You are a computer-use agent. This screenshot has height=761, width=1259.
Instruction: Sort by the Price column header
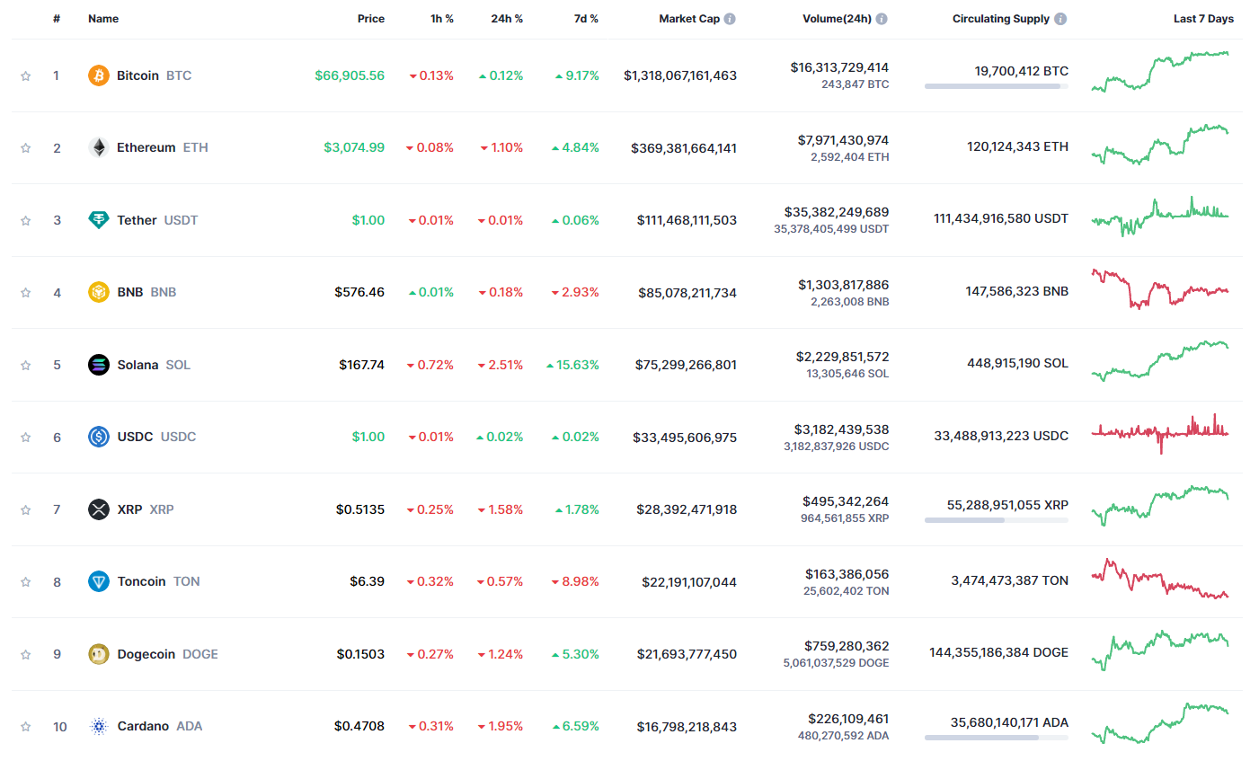[371, 19]
